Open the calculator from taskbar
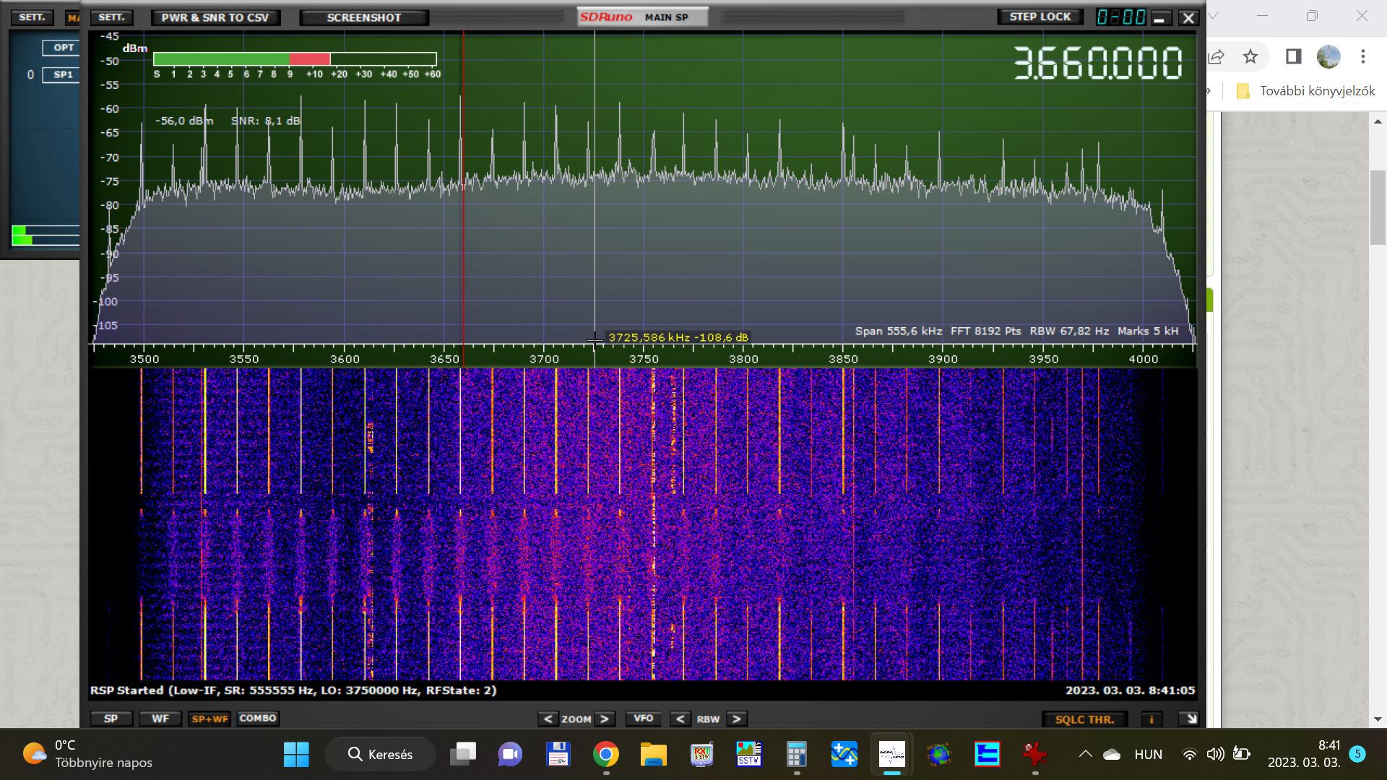This screenshot has width=1387, height=780. point(796,754)
